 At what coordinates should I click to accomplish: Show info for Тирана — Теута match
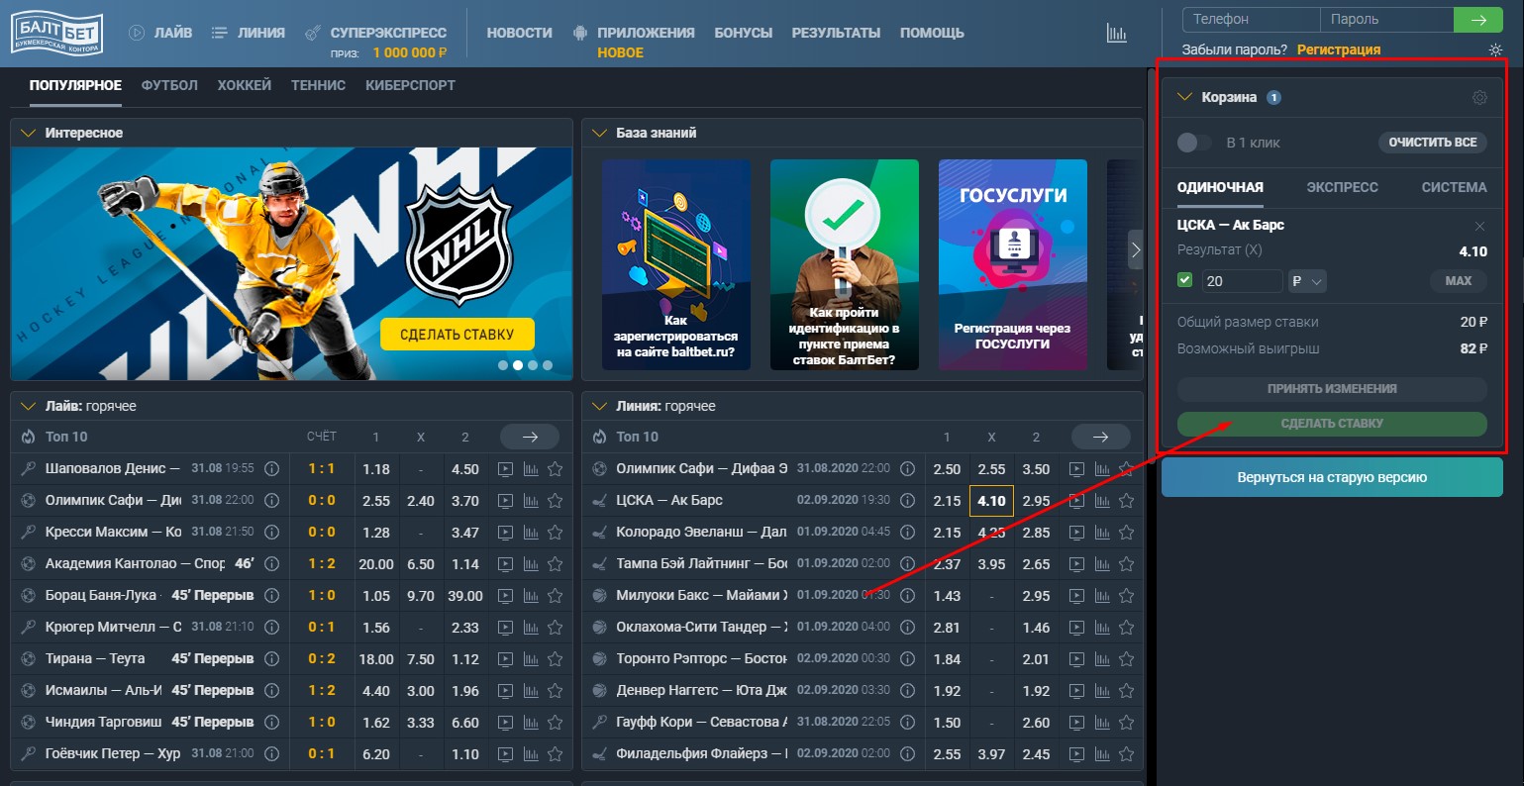(x=271, y=659)
